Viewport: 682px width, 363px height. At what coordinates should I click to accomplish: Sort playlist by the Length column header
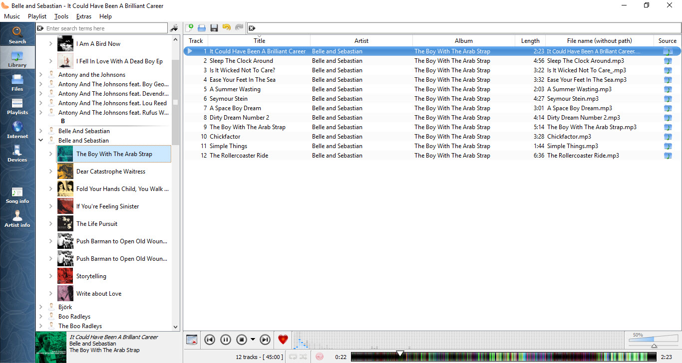[x=530, y=41]
